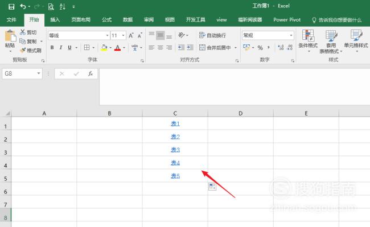The width and height of the screenshot is (370, 227).
Task: Open the 表1 hyperlink in C1
Action: pyautogui.click(x=175, y=123)
